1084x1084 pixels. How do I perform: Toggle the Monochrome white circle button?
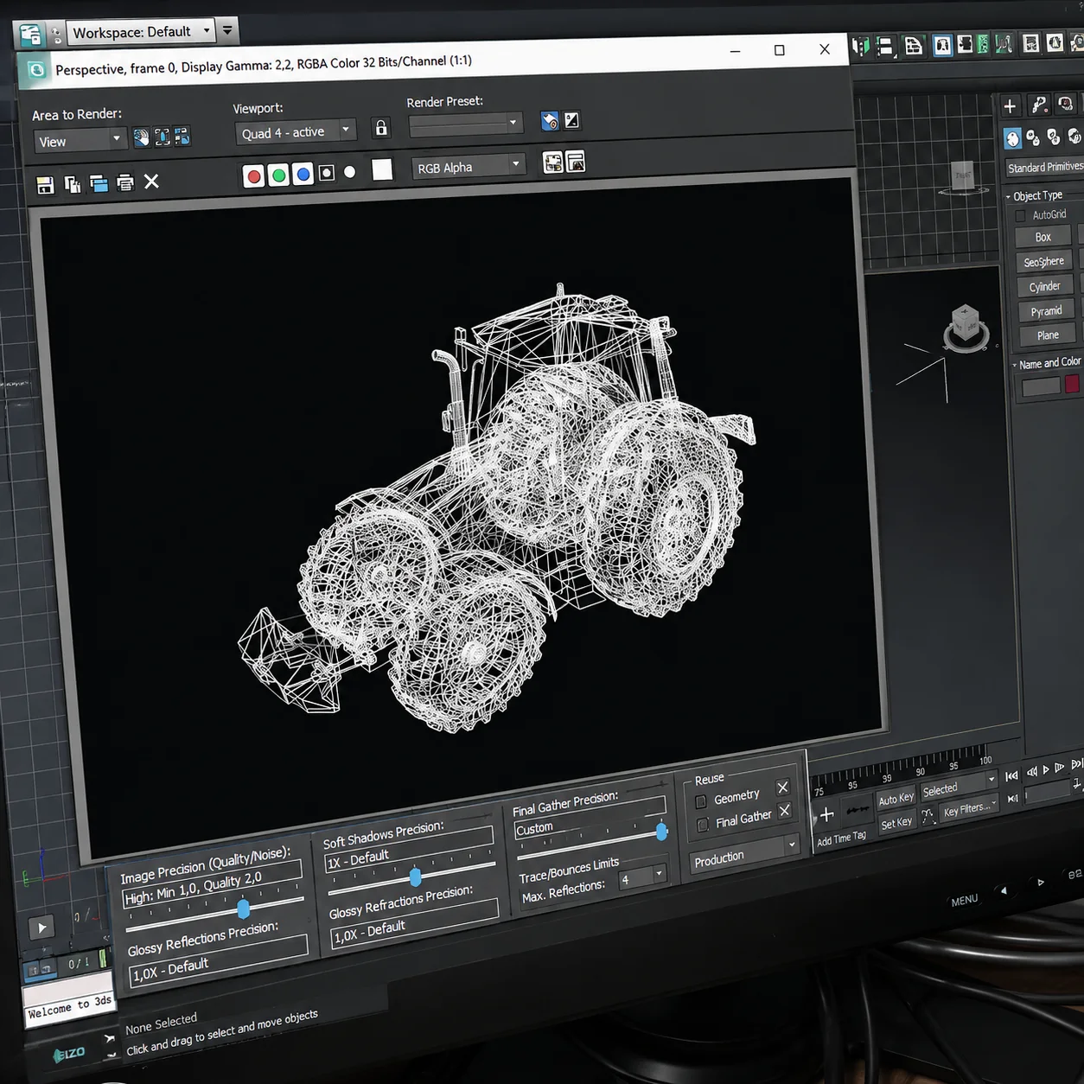tap(350, 172)
